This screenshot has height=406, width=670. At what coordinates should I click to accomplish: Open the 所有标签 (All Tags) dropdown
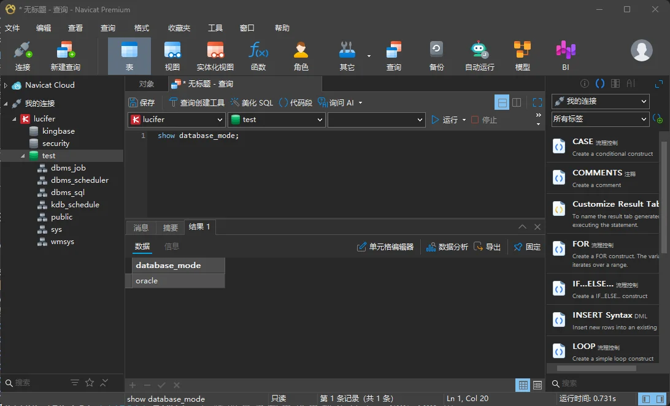pyautogui.click(x=600, y=119)
